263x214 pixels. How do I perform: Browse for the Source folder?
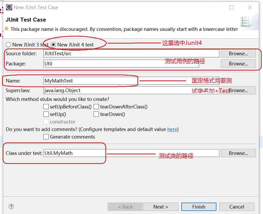point(238,53)
